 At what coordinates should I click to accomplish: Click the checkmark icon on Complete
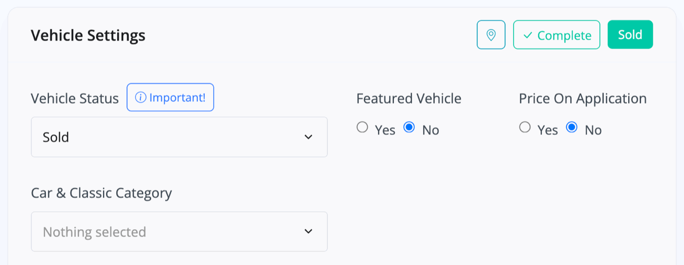(x=528, y=36)
